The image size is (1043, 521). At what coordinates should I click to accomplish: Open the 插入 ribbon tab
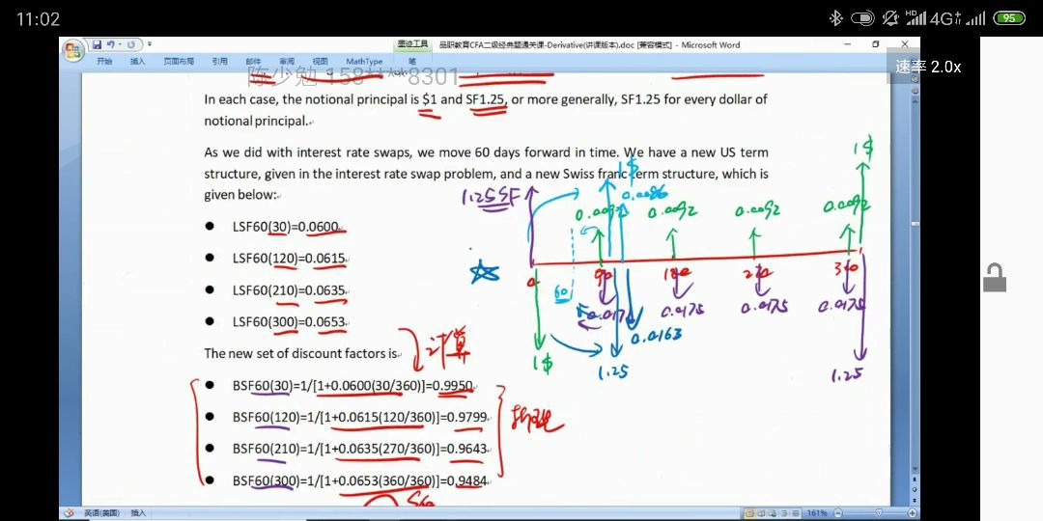(138, 61)
